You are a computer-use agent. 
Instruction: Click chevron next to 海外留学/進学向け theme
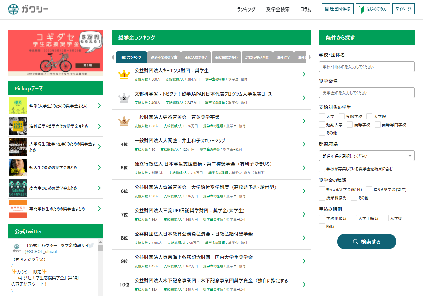click(99, 126)
